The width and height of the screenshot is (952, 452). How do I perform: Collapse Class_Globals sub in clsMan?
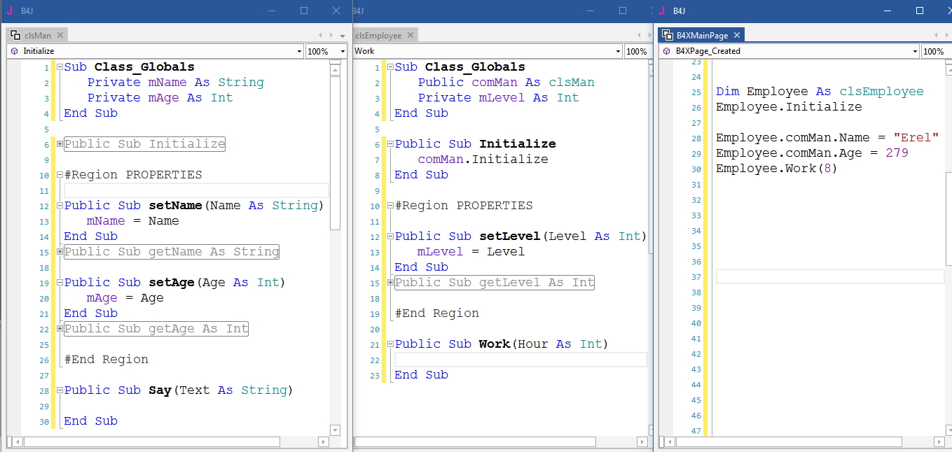[x=60, y=68]
